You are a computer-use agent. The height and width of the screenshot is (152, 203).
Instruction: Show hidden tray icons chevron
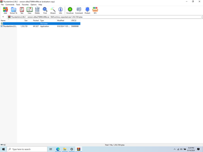pyautogui.click(x=175, y=149)
